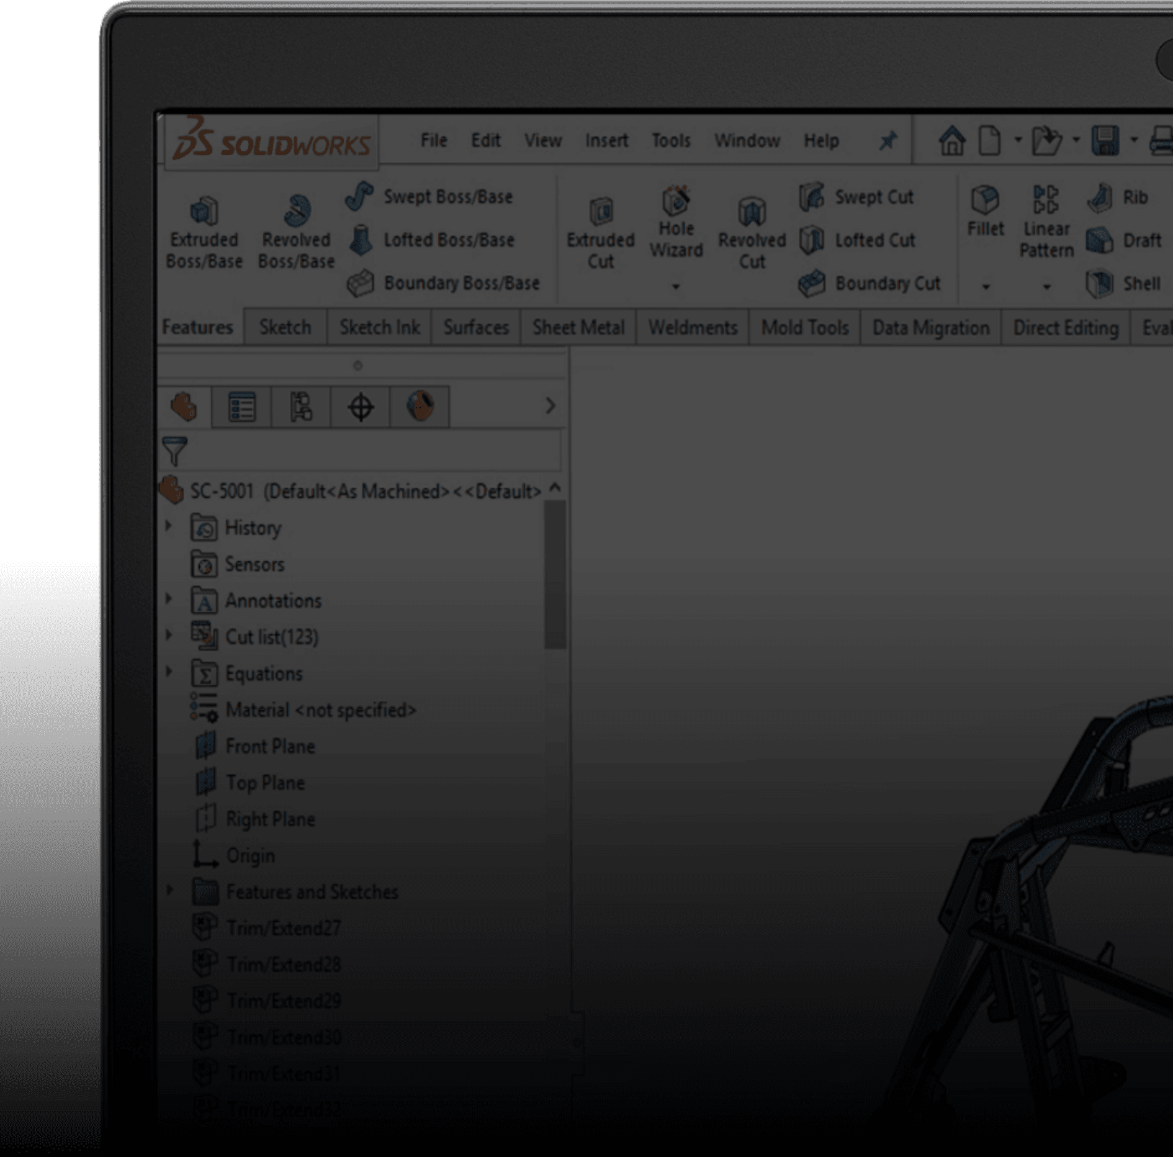The width and height of the screenshot is (1173, 1157).
Task: Select the Linear Pattern tool
Action: pyautogui.click(x=1046, y=220)
